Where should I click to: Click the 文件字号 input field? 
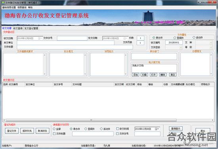(72, 38)
